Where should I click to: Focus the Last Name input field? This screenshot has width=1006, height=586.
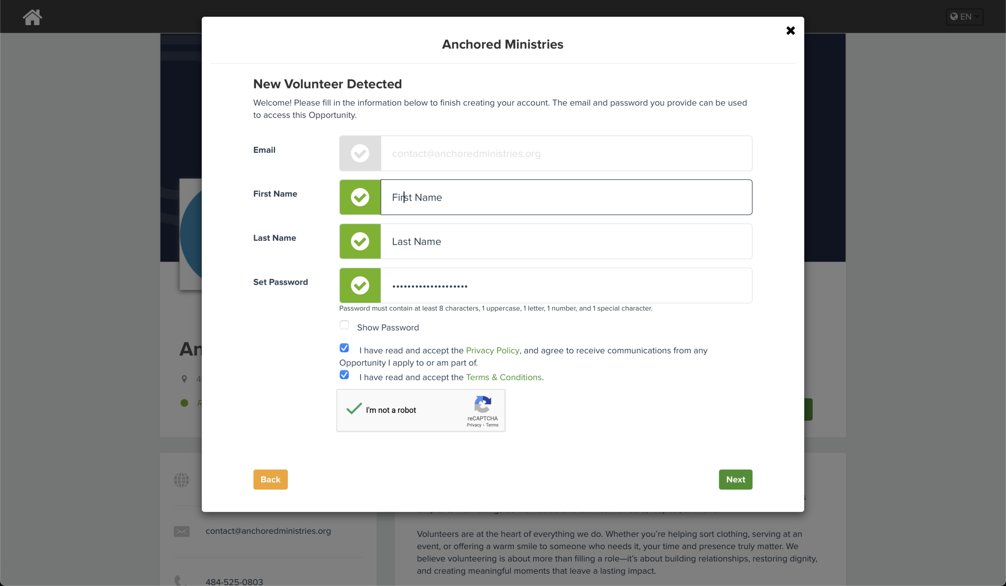[565, 241]
